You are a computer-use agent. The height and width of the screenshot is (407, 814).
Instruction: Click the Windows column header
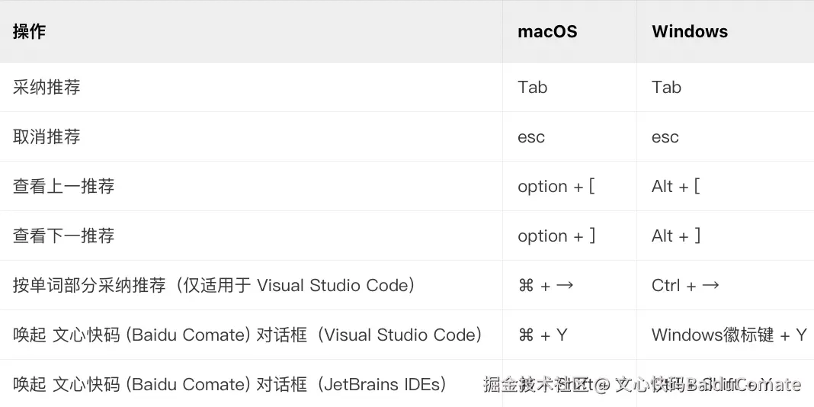pyautogui.click(x=690, y=31)
